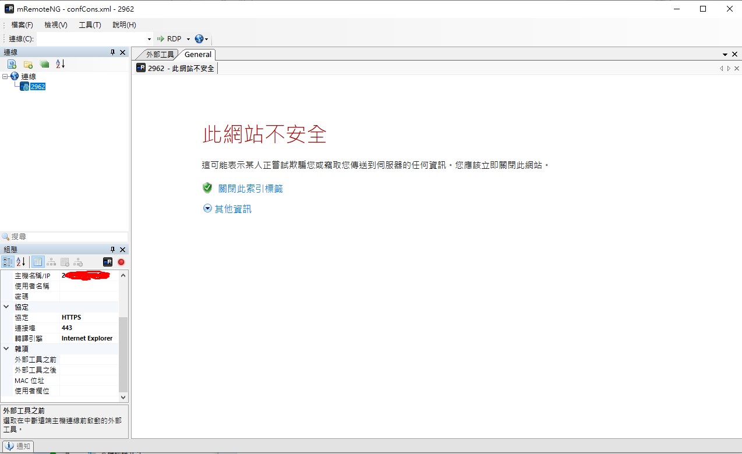Click the 搜尋 search field

click(67, 237)
